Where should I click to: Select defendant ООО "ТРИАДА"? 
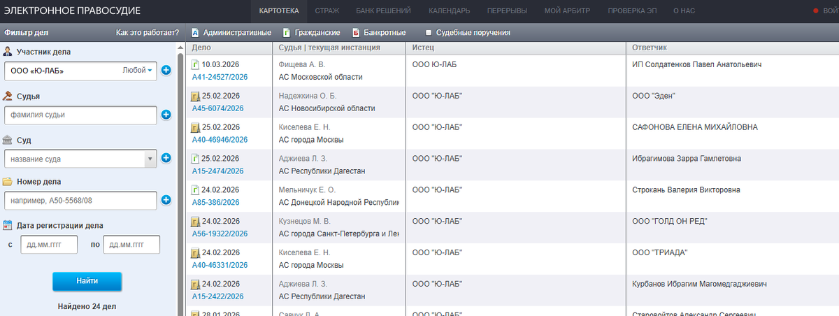click(x=660, y=253)
